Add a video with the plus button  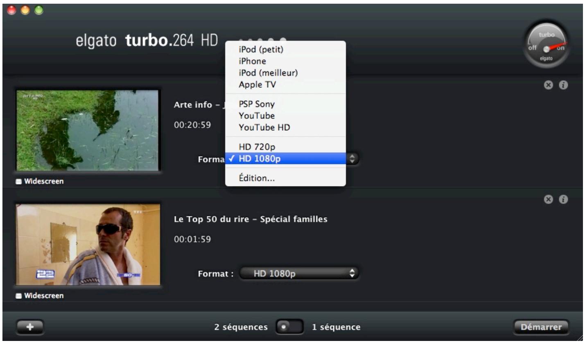point(30,327)
